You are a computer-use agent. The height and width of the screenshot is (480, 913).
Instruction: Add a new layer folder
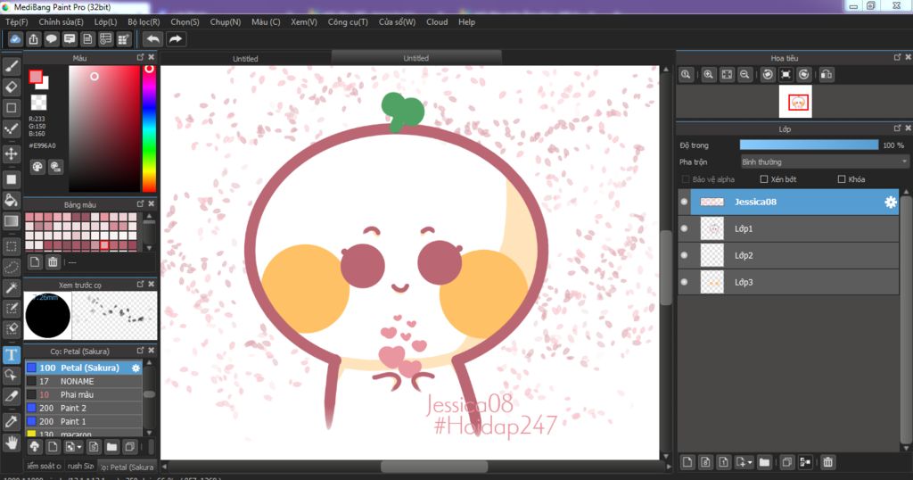[x=764, y=462]
